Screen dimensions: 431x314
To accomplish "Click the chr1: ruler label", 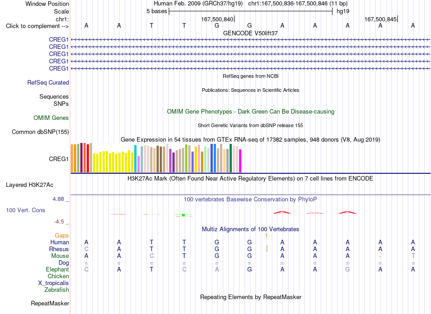I will [x=62, y=19].
